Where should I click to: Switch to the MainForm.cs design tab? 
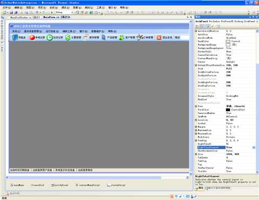click(x=57, y=17)
